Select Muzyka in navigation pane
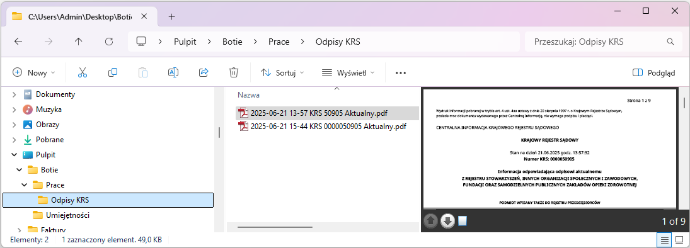 pyautogui.click(x=49, y=110)
